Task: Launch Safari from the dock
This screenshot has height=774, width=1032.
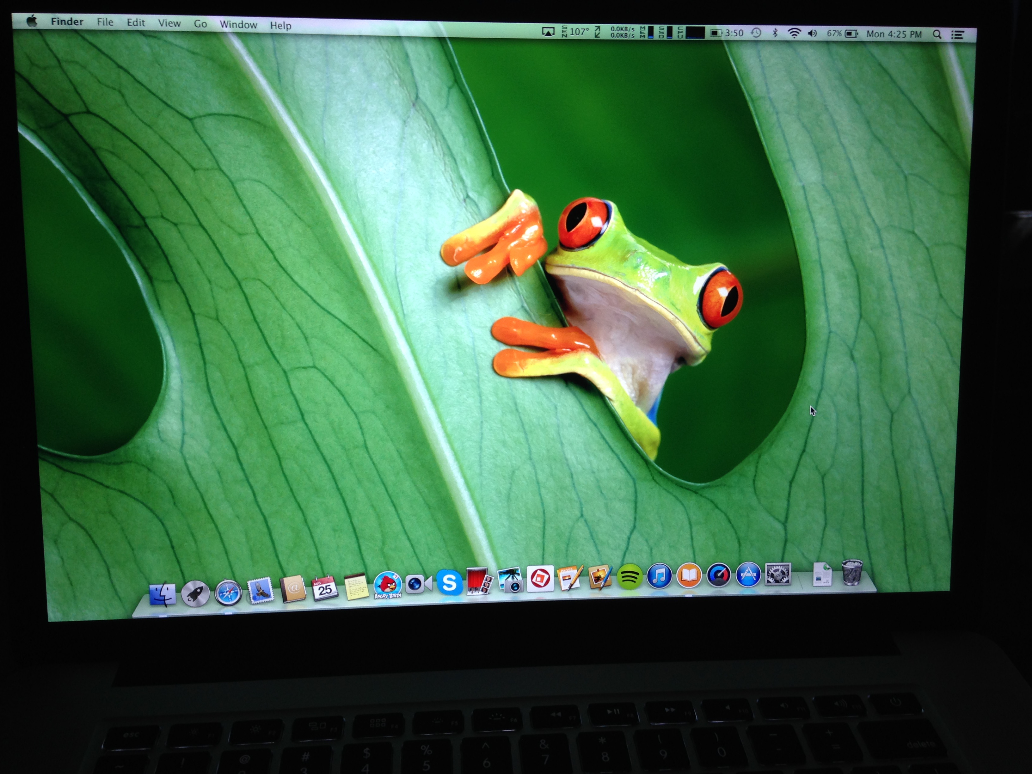Action: coord(228,593)
